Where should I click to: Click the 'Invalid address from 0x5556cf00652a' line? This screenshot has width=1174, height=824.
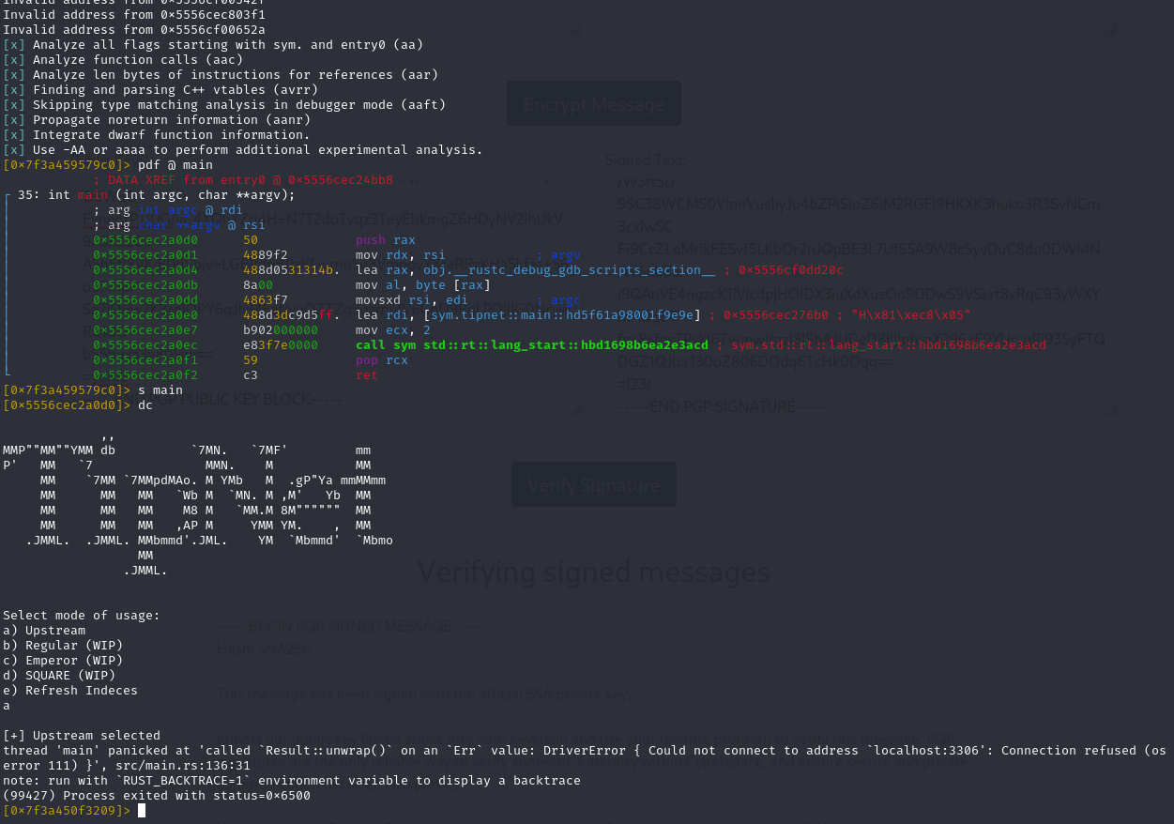point(134,30)
